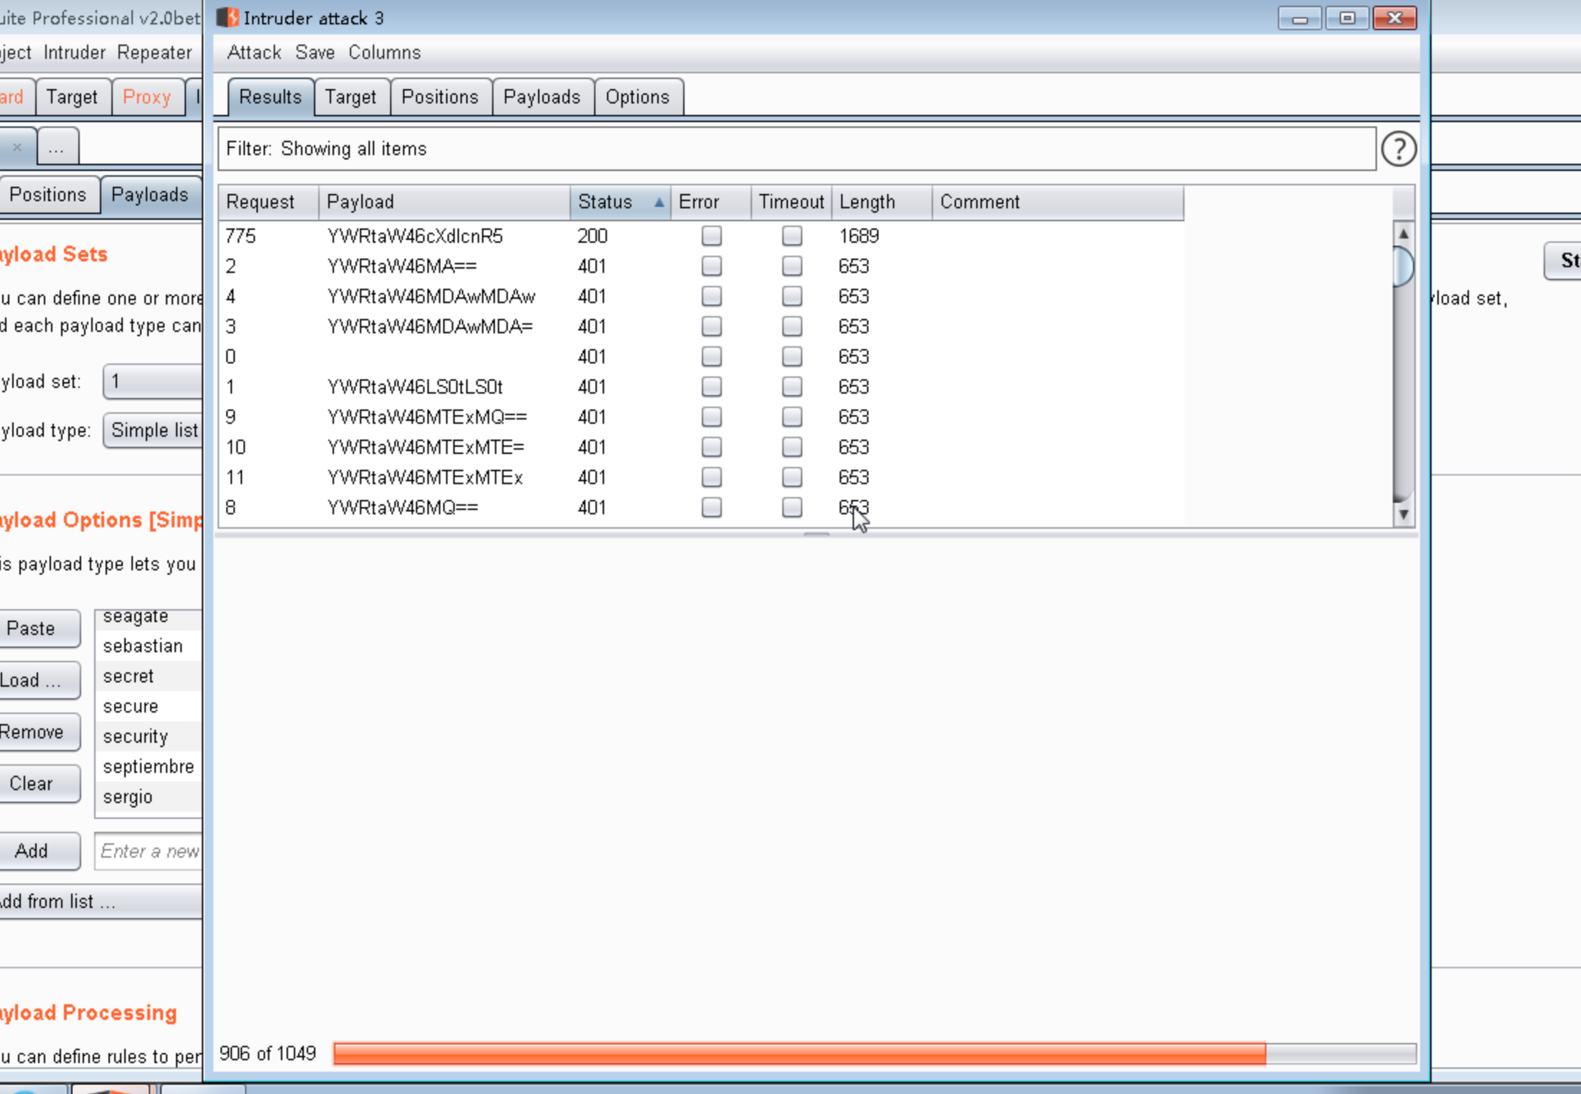
Task: Click the Paste button
Action: (32, 629)
